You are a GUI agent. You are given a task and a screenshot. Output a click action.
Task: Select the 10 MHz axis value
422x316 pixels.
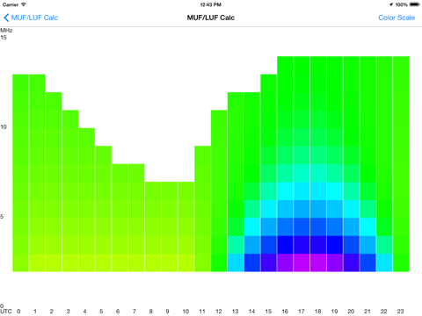4,127
